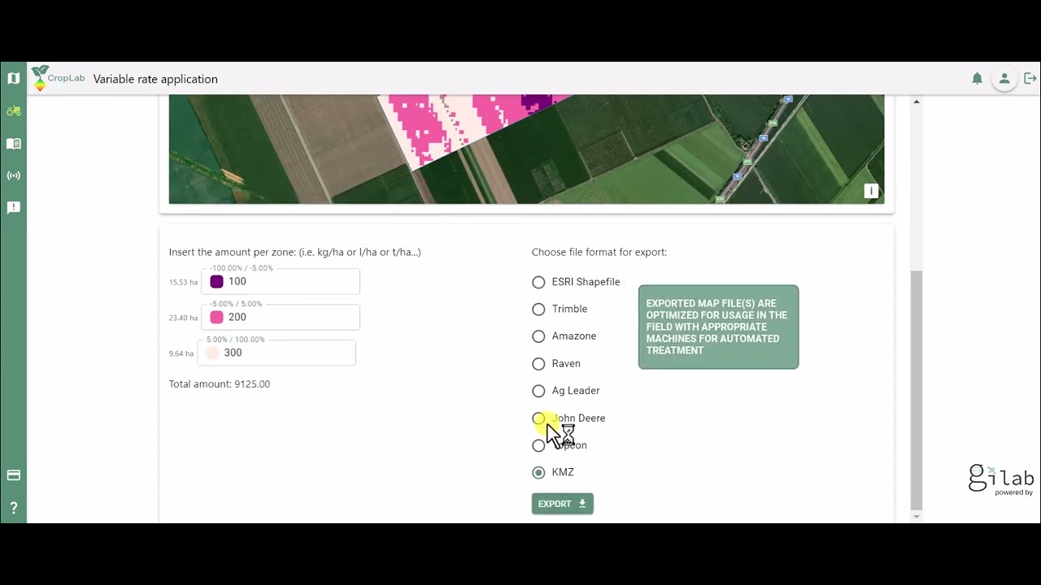Screen dimensions: 1041x585
Task: Click the green exported map files tooltip
Action: tap(718, 327)
